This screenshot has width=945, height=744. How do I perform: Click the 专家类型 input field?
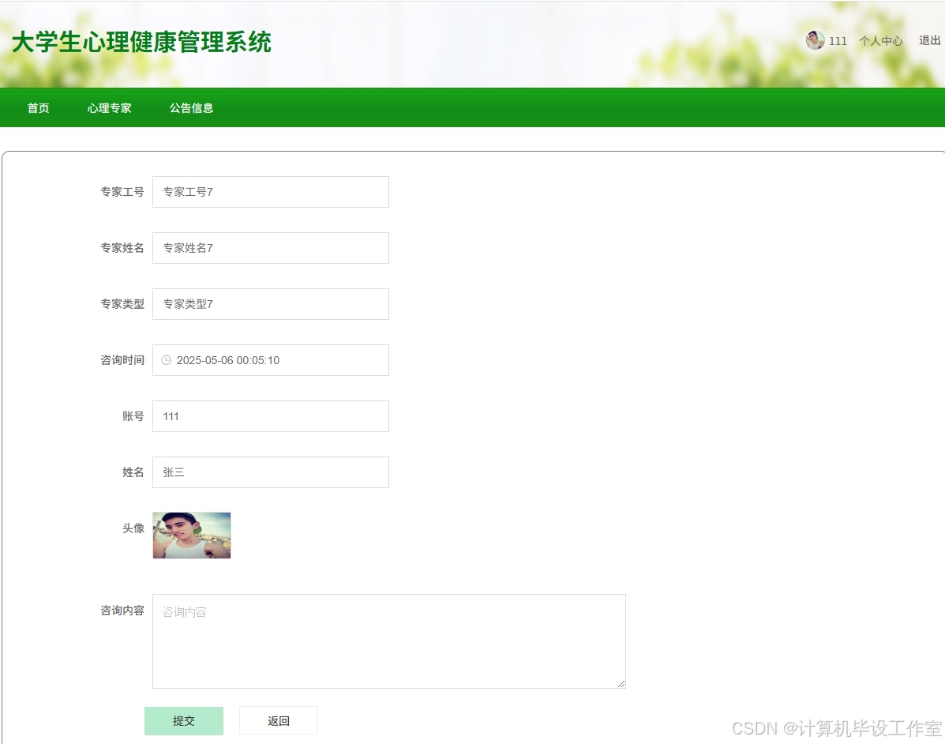[x=270, y=304]
